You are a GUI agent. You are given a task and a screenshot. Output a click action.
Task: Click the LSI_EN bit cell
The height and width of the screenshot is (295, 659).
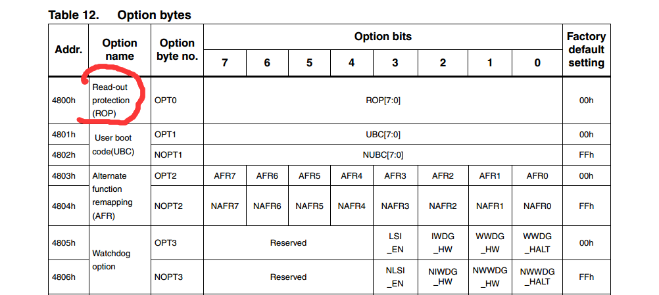tap(395, 243)
